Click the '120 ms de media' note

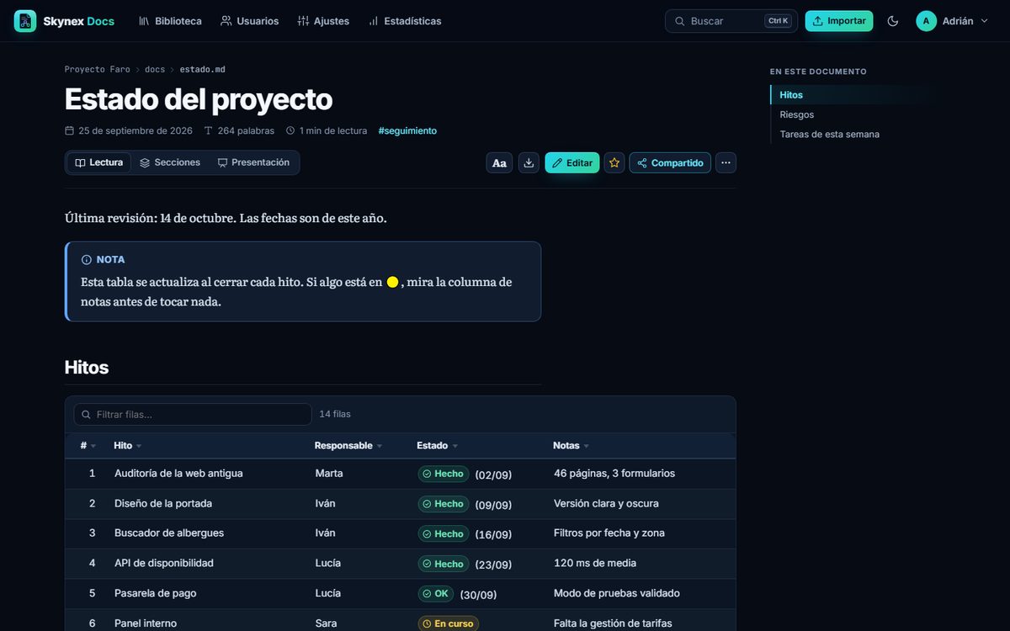(595, 564)
